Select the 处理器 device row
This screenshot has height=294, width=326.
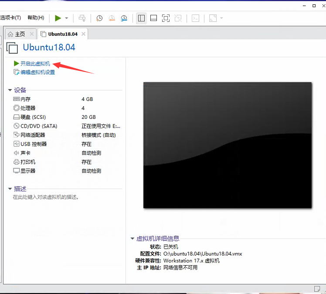point(67,108)
